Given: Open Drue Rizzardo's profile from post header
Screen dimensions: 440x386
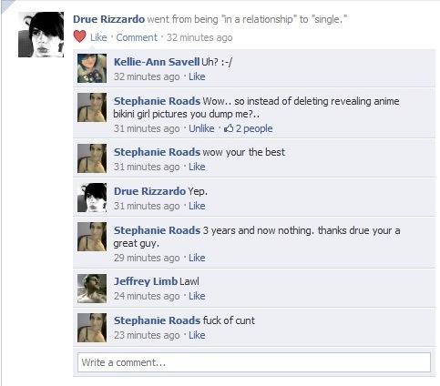Looking at the screenshot, I should click(x=108, y=19).
